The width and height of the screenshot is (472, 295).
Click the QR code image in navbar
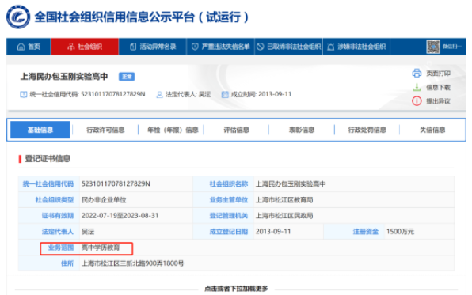[x=433, y=47]
